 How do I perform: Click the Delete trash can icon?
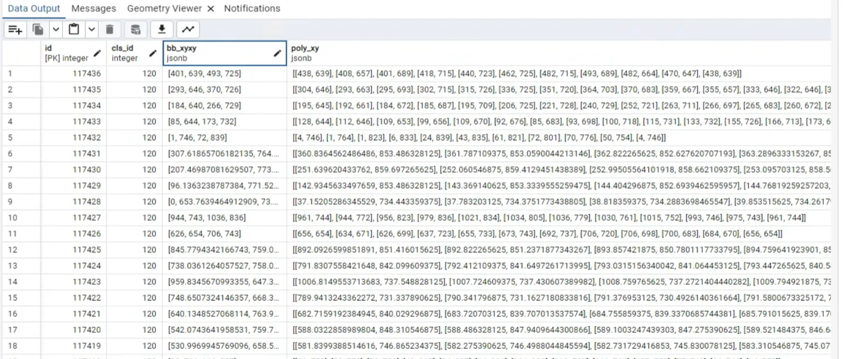pos(110,30)
